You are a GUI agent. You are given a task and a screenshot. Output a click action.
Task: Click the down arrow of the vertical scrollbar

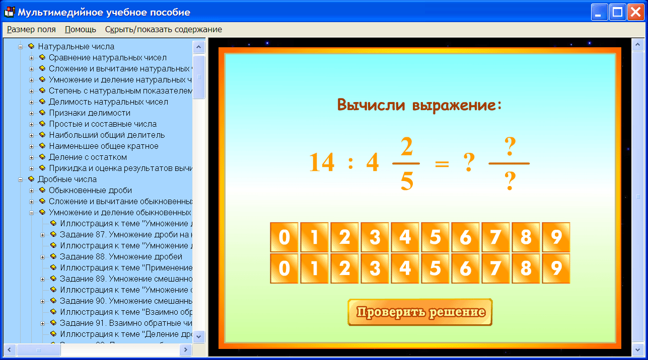(198, 335)
